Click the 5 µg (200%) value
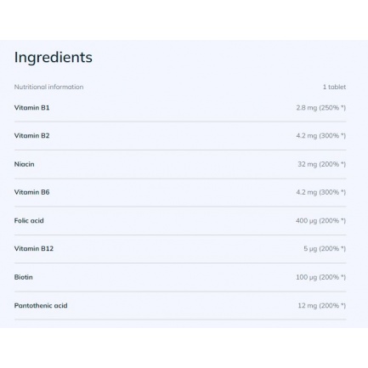Screen dimensions: 368x368 tap(325, 249)
